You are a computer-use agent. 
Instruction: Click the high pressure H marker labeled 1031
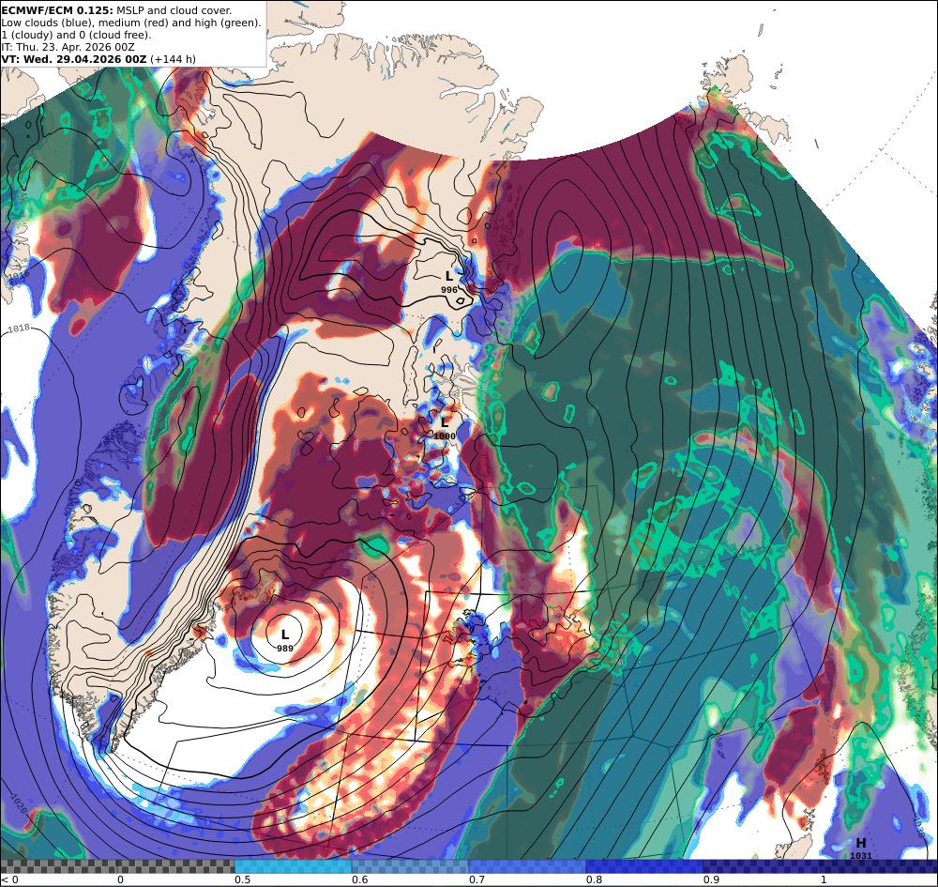click(x=861, y=843)
